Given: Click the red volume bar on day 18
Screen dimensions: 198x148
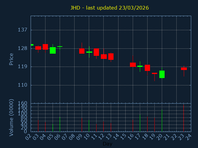Looking at the screenshot, I should 147,124.
